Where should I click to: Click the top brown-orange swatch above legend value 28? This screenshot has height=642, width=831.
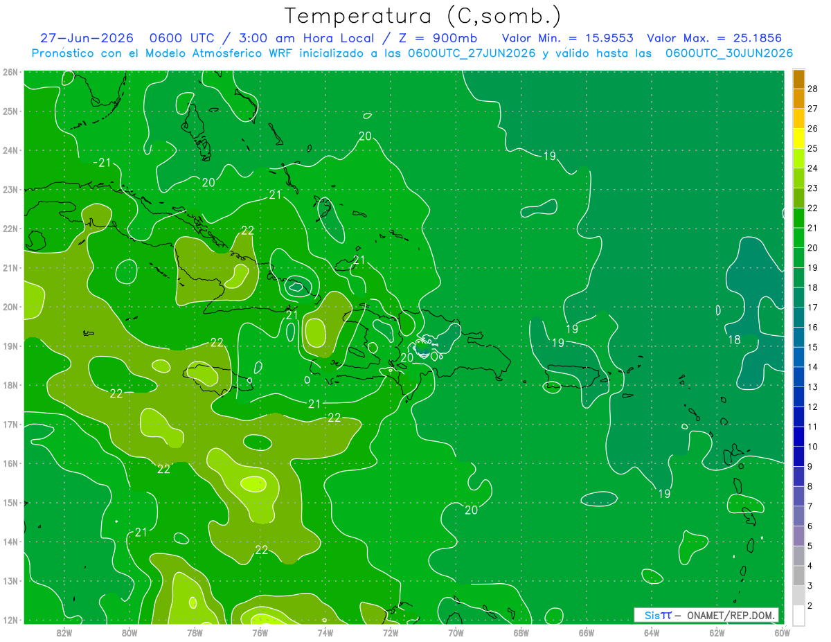(x=798, y=79)
